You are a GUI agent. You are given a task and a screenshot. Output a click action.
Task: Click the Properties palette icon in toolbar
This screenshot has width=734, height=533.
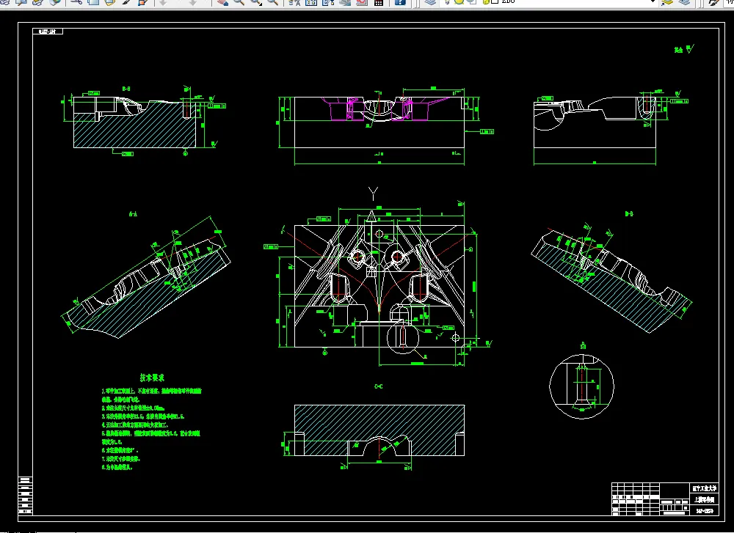[295, 2]
